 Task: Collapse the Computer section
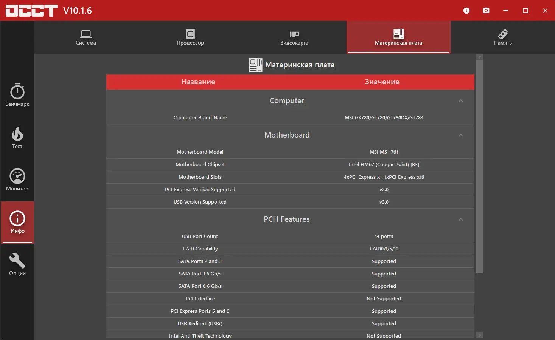[x=460, y=101]
